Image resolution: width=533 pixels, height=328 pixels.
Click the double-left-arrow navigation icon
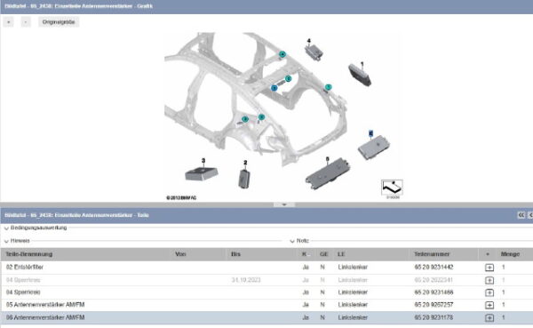521,215
